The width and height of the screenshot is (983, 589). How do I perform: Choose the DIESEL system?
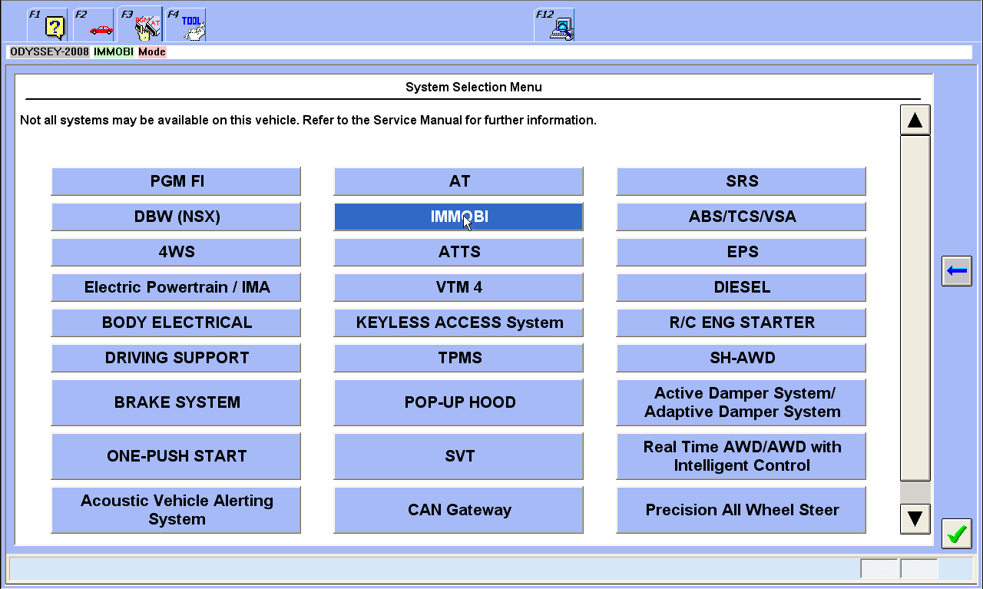[x=741, y=287]
